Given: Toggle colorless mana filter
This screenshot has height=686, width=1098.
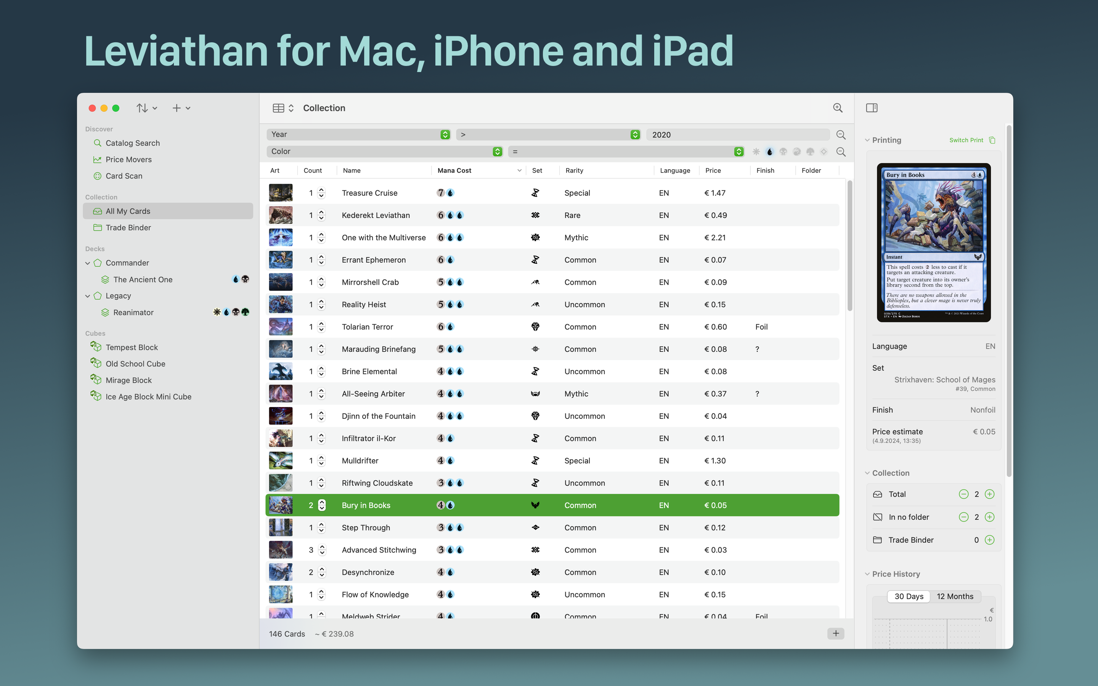Looking at the screenshot, I should [x=824, y=152].
